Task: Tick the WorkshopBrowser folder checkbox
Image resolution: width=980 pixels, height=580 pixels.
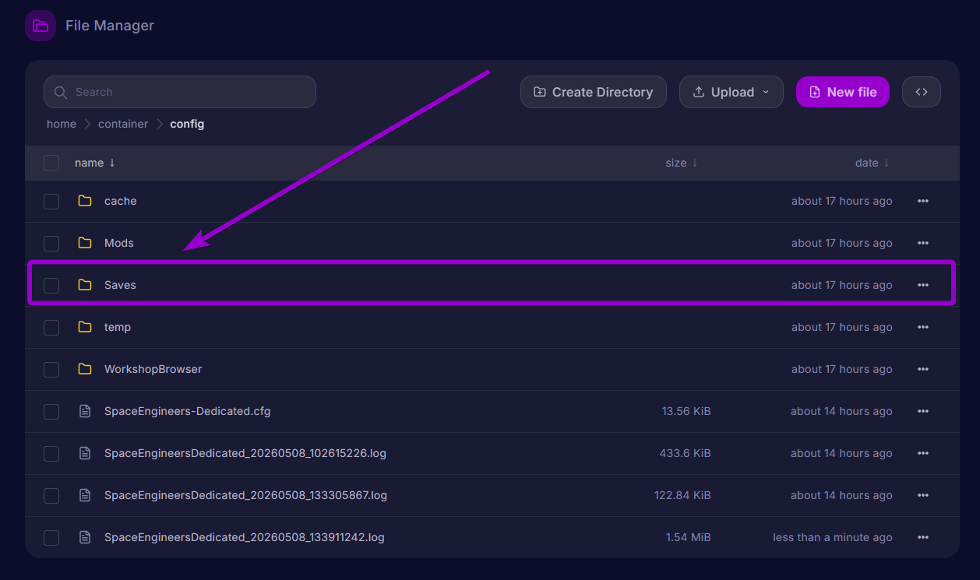Action: pyautogui.click(x=51, y=370)
